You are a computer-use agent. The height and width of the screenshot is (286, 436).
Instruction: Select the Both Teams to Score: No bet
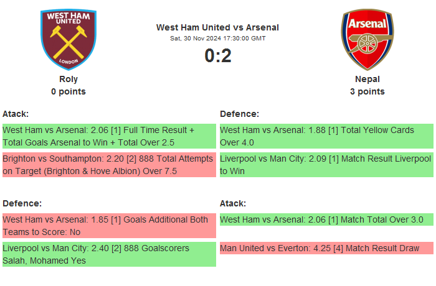pos(109,226)
